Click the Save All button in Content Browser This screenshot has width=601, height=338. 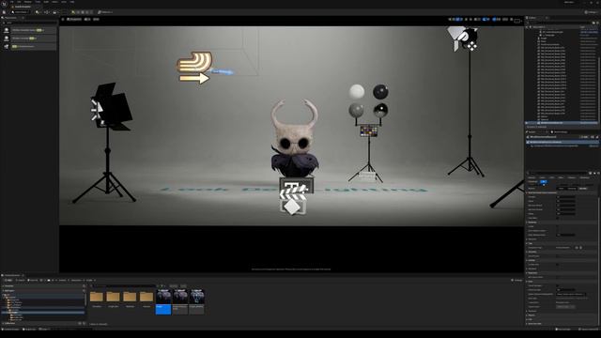click(33, 280)
